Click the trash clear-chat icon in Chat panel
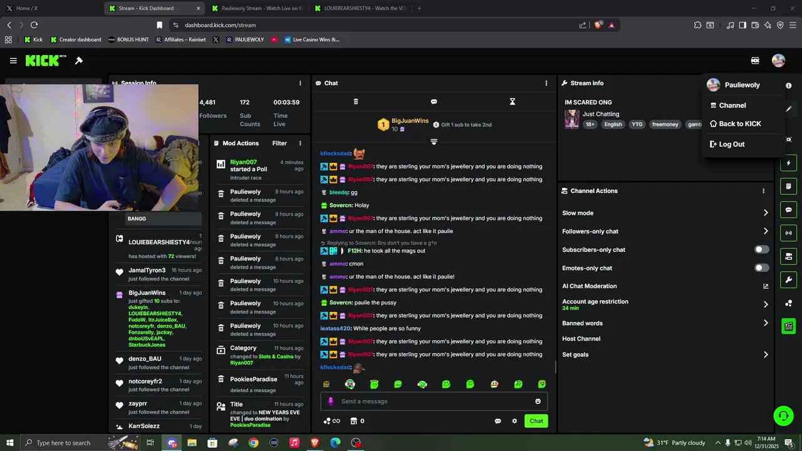Screen dimensions: 802x451 [356, 101]
